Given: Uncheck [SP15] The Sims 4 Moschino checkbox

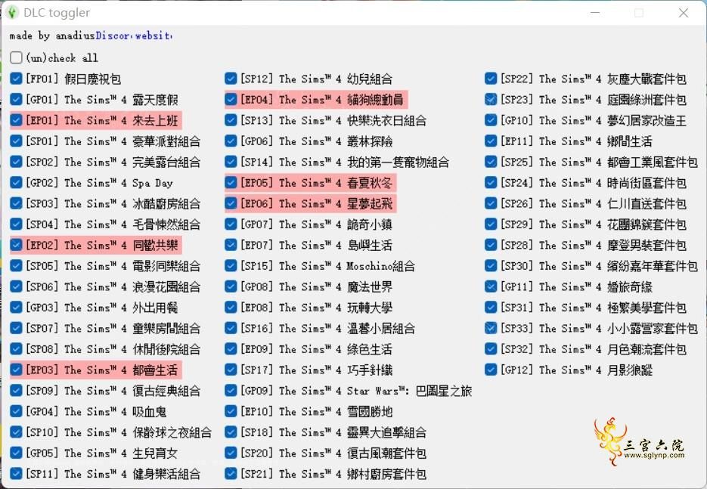Looking at the screenshot, I should point(231,265).
